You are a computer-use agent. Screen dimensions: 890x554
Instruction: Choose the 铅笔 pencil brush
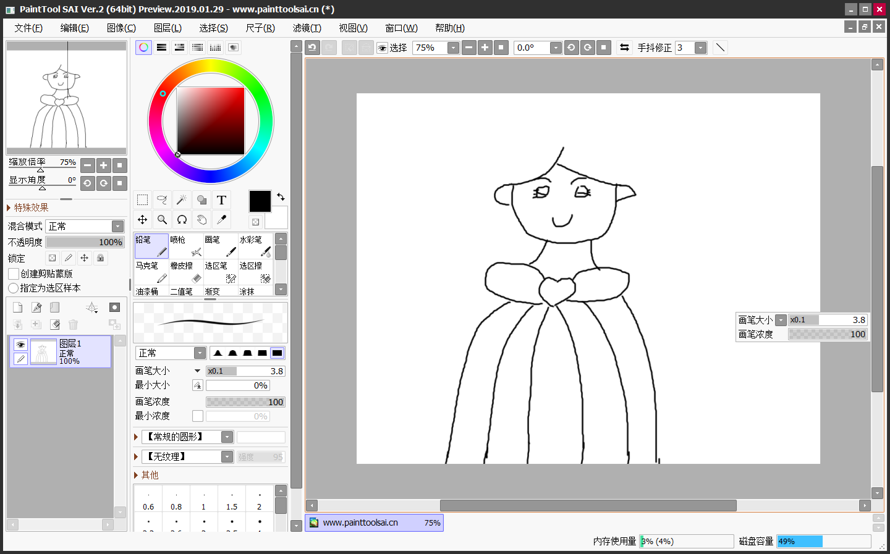click(x=151, y=246)
